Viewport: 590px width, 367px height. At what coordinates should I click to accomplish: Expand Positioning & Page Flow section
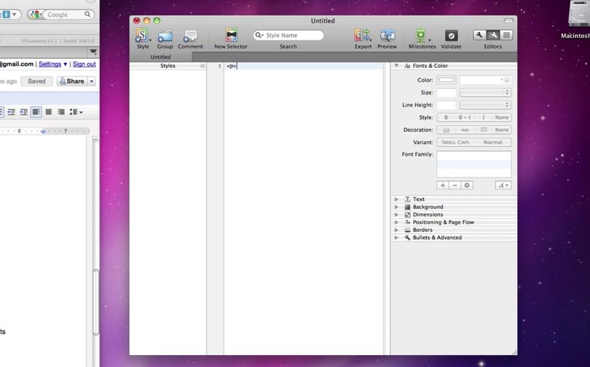[x=396, y=222]
